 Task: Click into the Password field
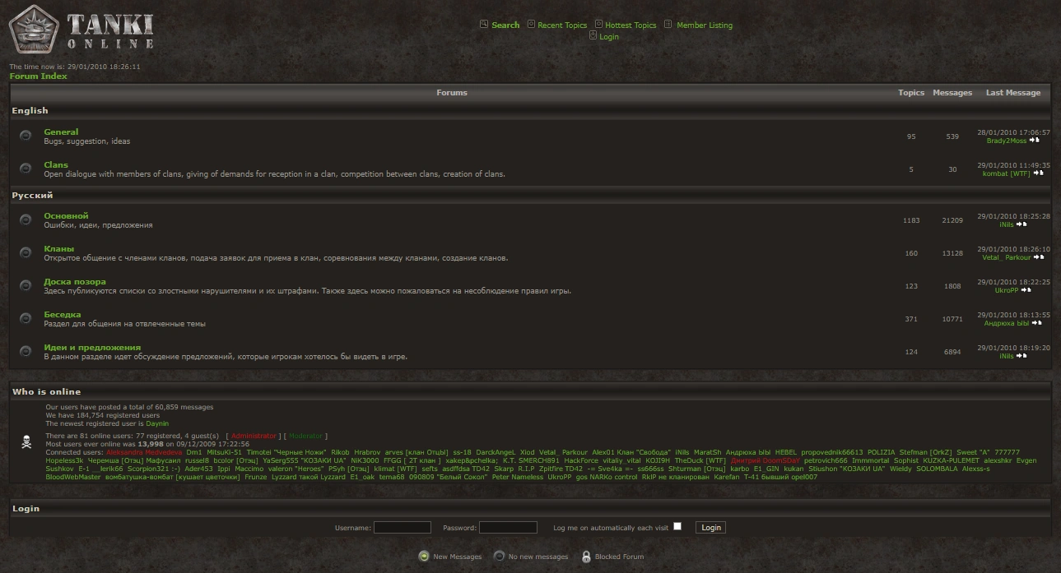point(508,528)
